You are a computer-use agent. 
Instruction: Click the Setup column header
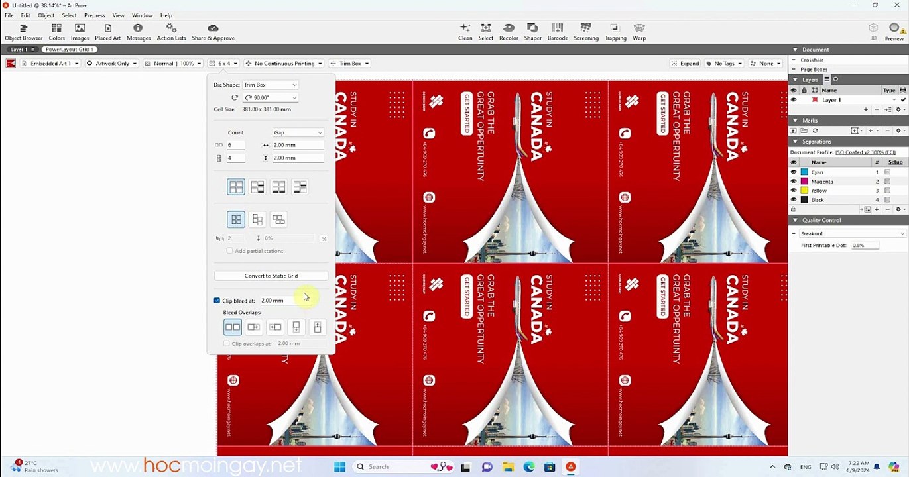(895, 162)
